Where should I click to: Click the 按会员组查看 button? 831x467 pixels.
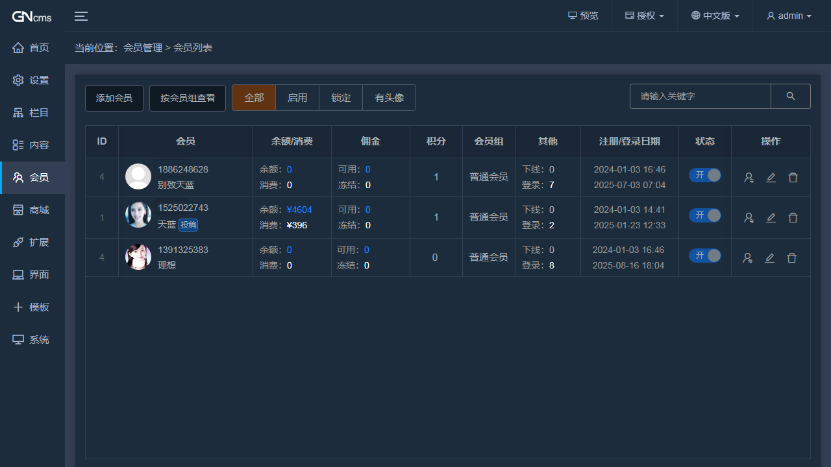(x=188, y=99)
